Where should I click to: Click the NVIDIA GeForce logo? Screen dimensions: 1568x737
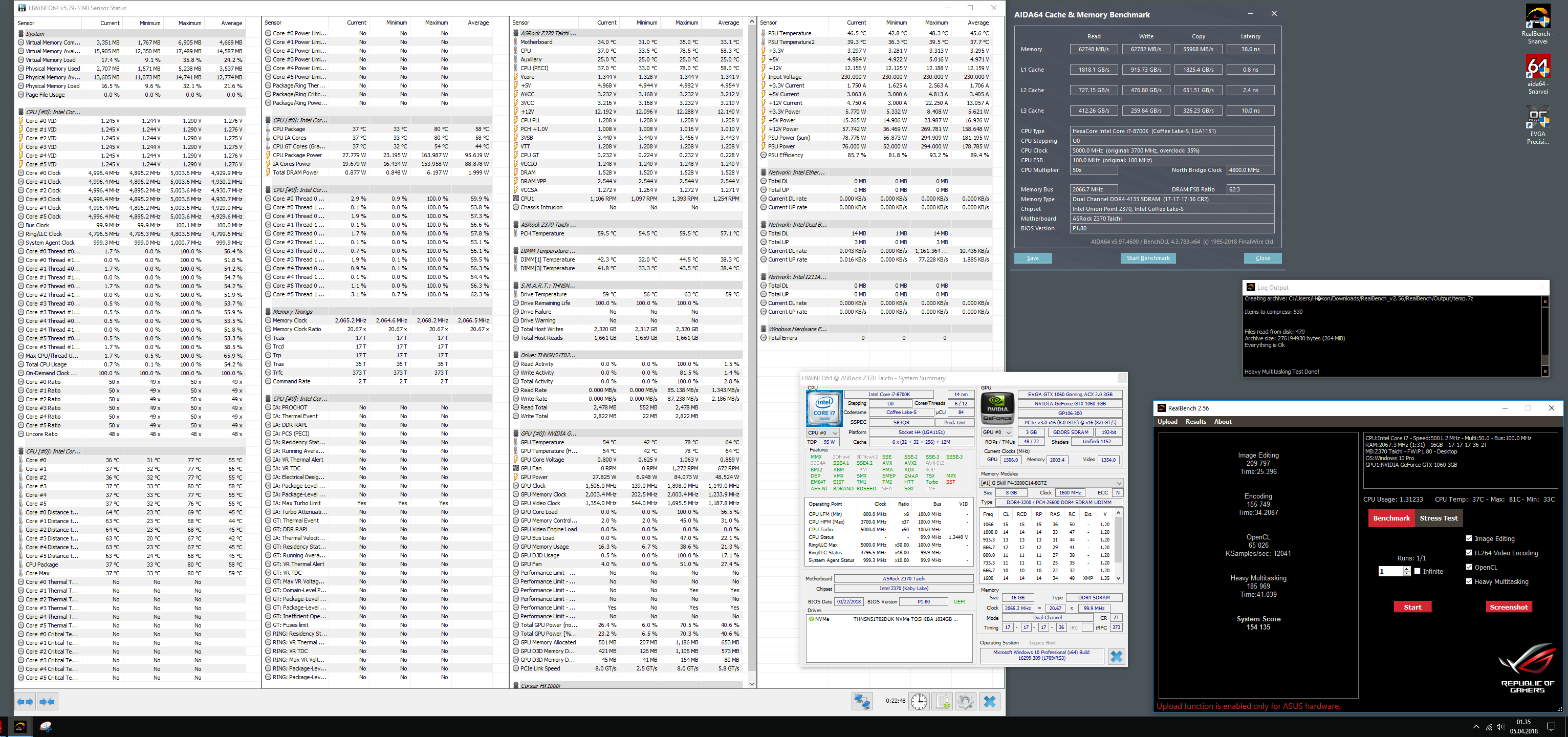[997, 408]
